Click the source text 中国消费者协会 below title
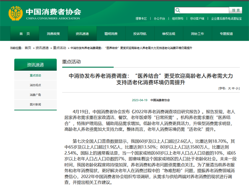 [160, 100]
